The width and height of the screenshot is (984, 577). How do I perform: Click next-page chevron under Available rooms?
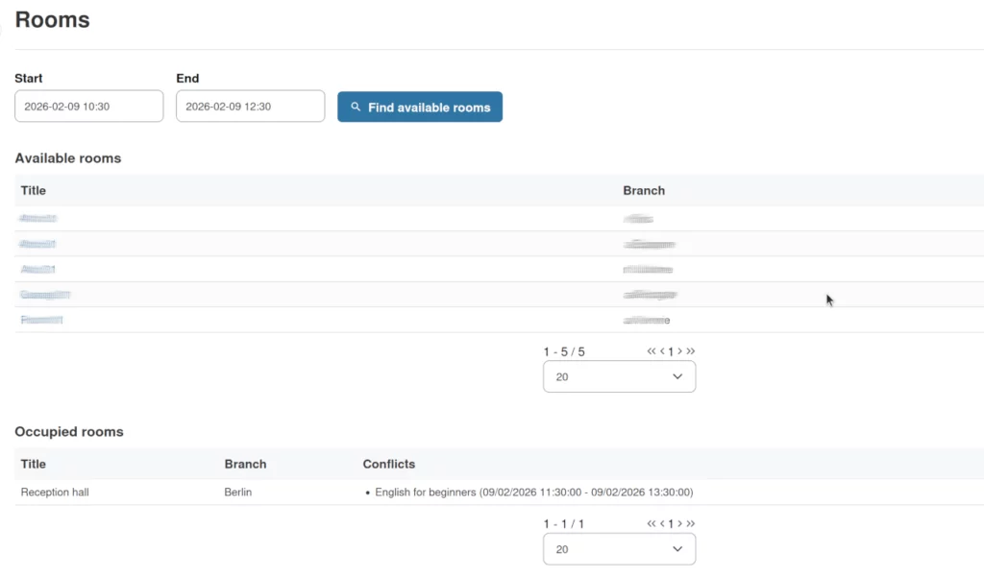pos(679,351)
